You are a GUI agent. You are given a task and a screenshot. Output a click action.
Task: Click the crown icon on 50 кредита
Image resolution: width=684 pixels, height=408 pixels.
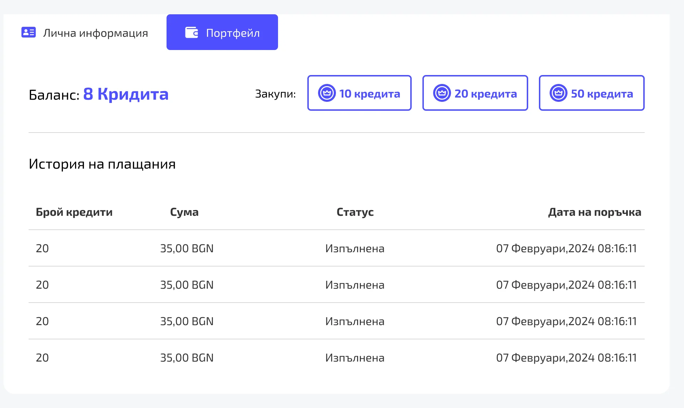(x=559, y=93)
